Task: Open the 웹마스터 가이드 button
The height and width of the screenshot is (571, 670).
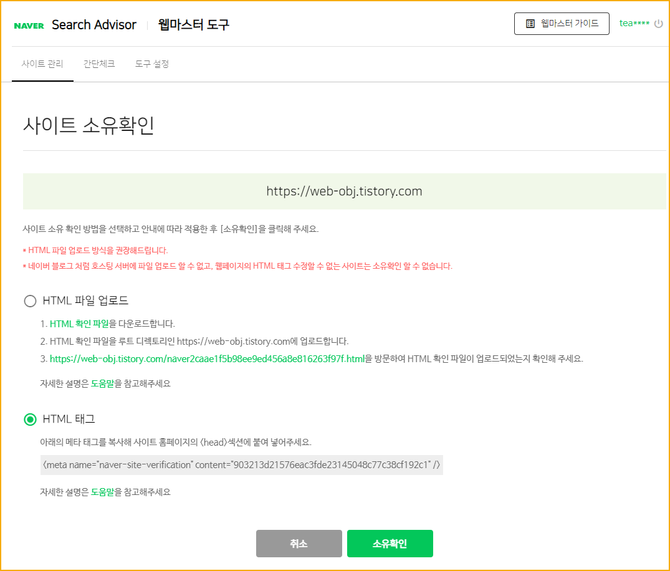Action: tap(562, 24)
